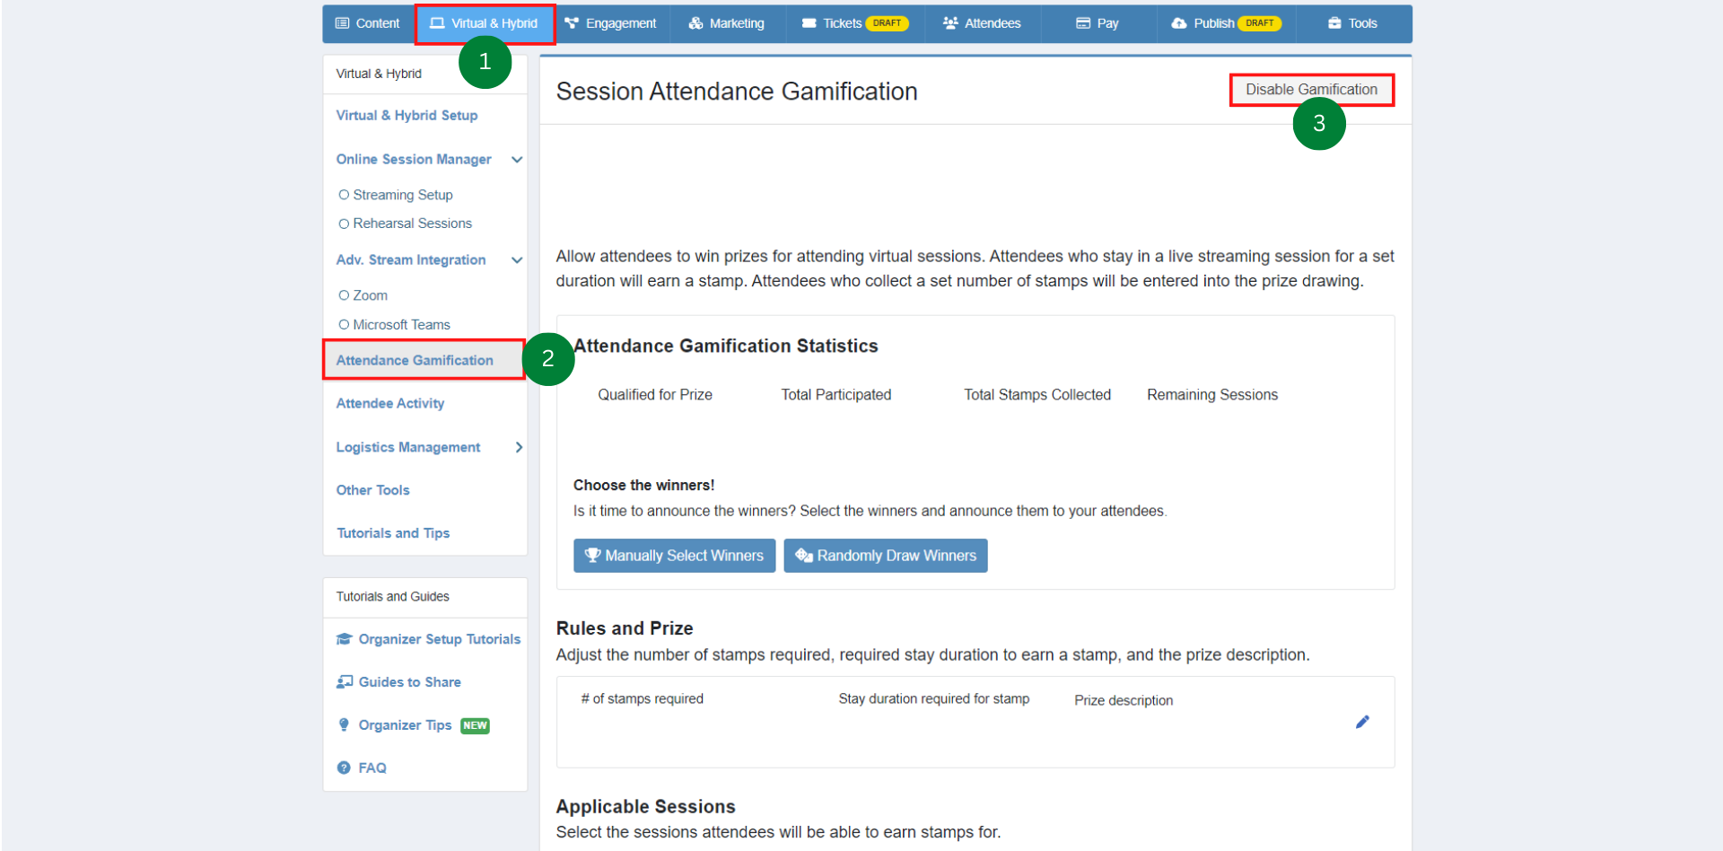Viewport: 1723px width, 851px height.
Task: Select the Streaming Setup radio option
Action: coord(345,194)
